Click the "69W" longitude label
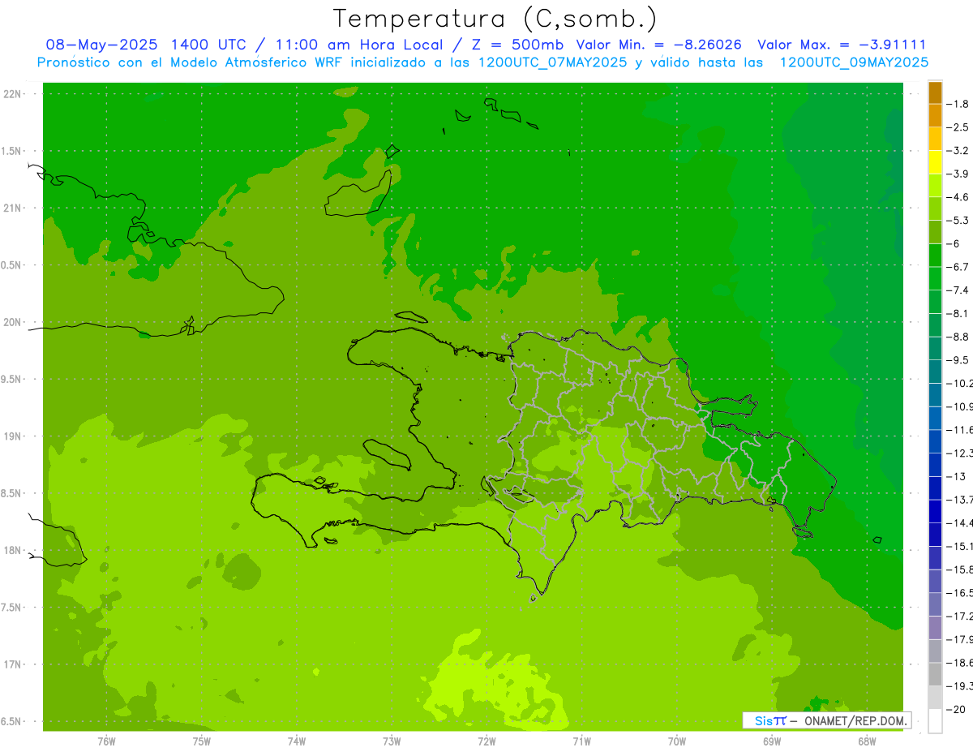This screenshot has height=752, width=973. coord(772,741)
